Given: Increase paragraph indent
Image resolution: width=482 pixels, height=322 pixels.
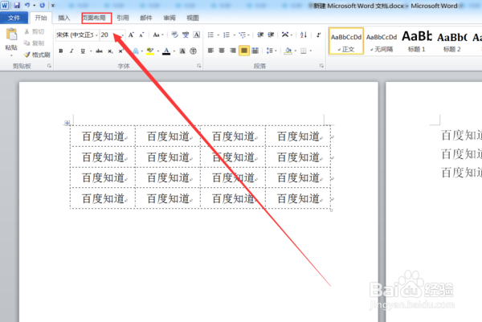Looking at the screenshot, I should click(271, 35).
